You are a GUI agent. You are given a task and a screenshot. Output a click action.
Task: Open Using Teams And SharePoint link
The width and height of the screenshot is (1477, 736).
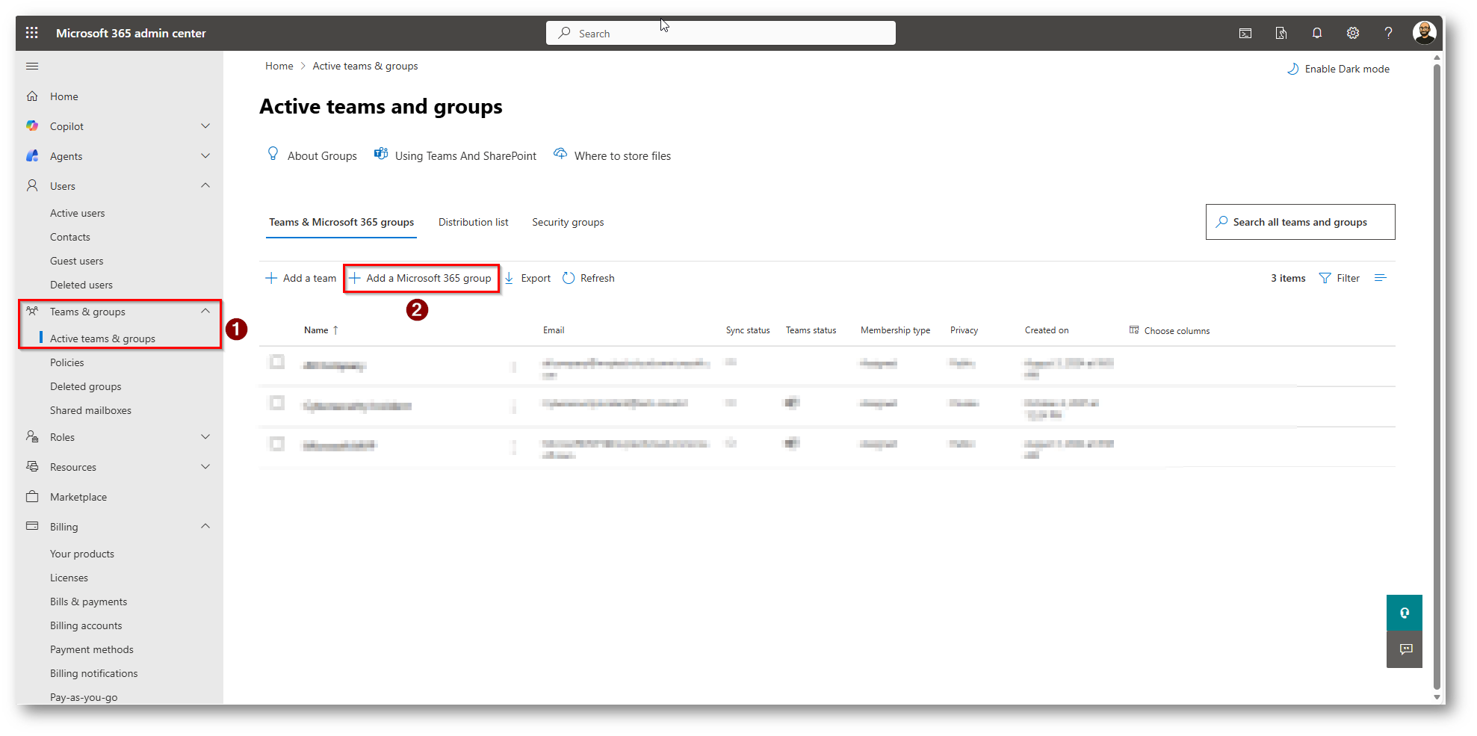point(455,155)
